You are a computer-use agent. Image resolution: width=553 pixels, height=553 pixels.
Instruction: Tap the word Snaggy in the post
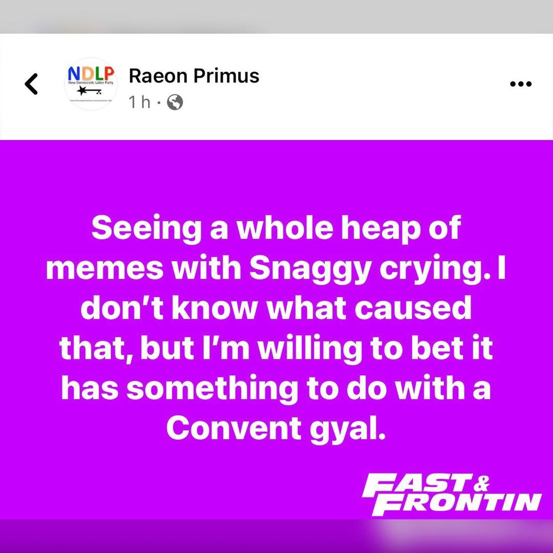310,268
